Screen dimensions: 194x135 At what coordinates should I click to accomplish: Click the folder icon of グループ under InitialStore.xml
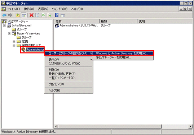coord(14,29)
